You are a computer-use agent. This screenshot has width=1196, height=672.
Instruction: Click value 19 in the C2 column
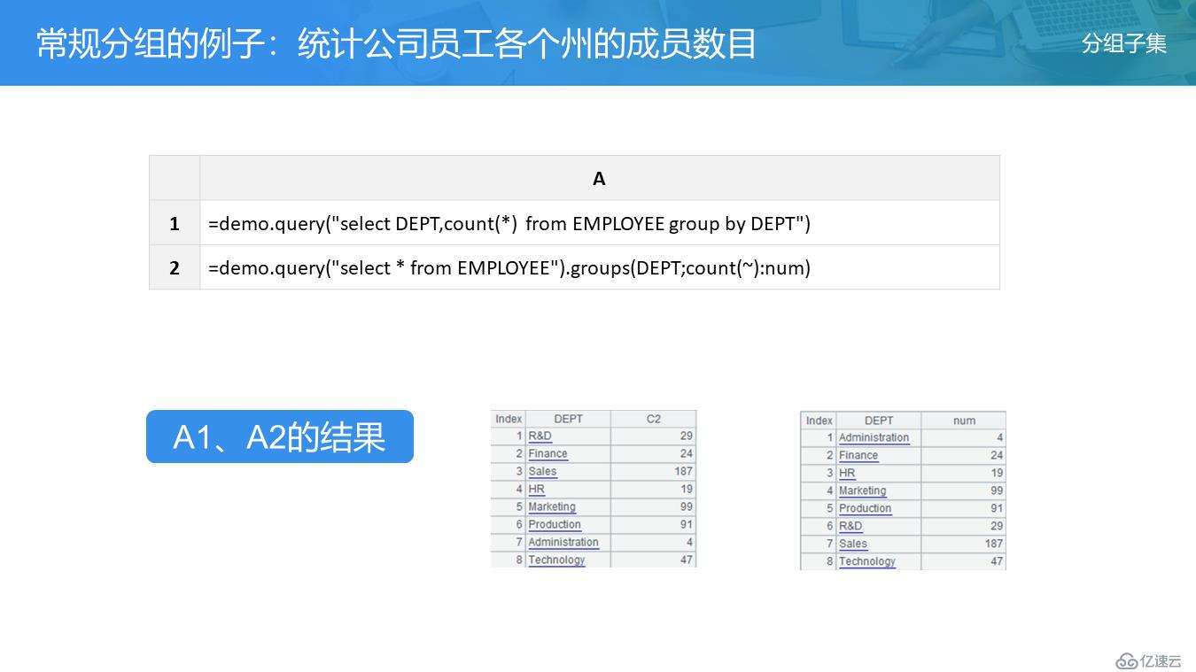pos(687,490)
